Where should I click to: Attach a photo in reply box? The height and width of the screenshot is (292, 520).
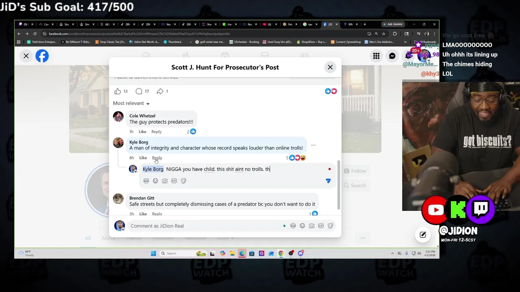click(165, 181)
